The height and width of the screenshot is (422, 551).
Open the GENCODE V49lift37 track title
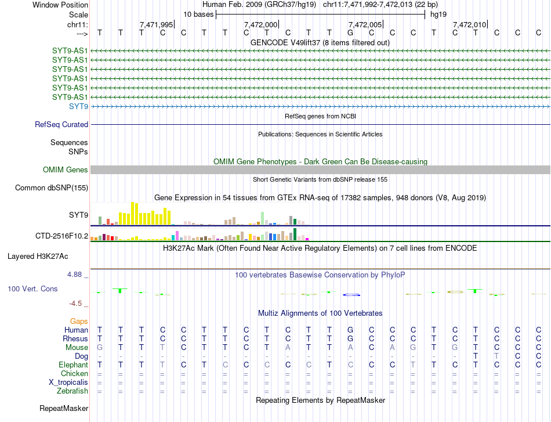click(320, 42)
